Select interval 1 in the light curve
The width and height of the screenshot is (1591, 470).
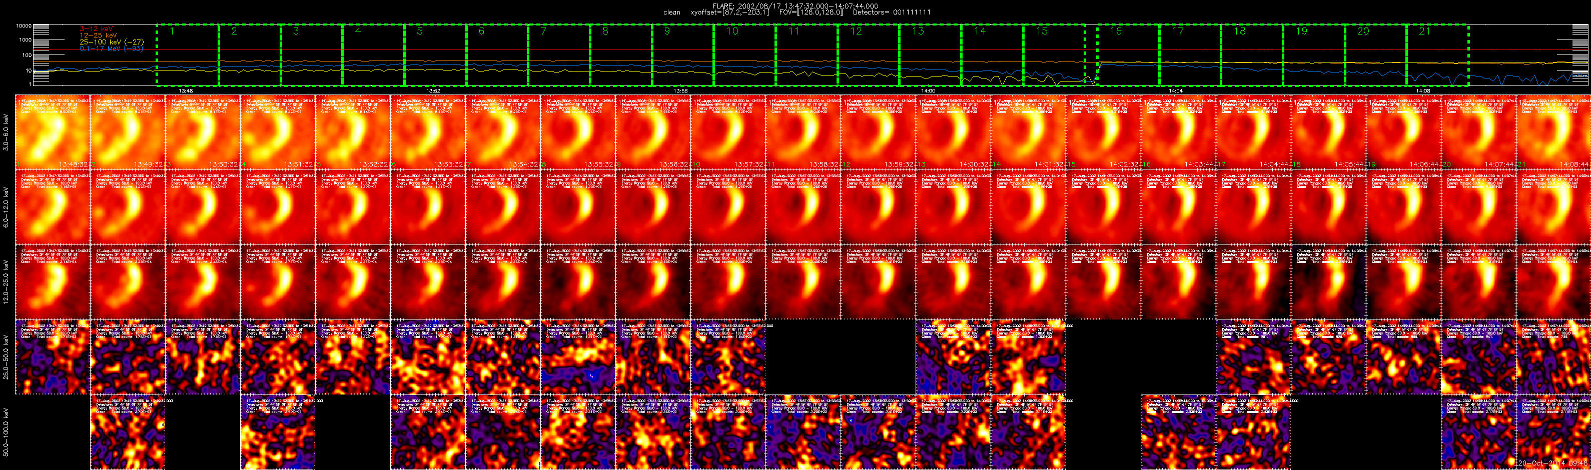pos(188,55)
